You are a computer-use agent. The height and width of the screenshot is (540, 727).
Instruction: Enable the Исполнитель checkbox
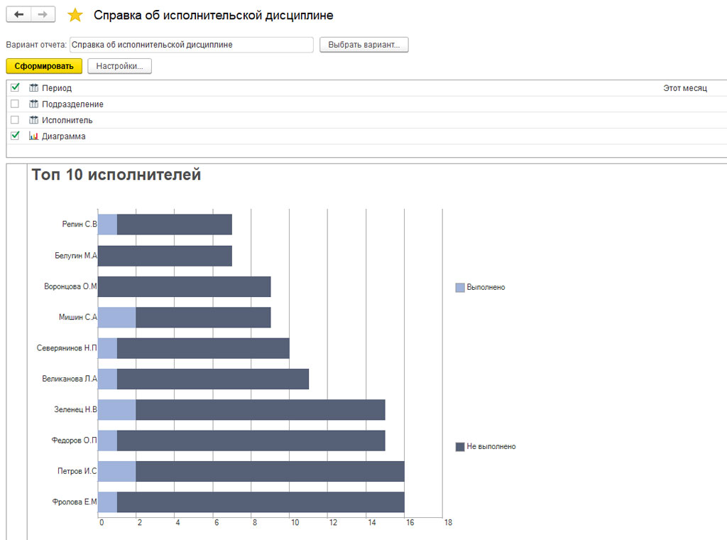coord(15,119)
